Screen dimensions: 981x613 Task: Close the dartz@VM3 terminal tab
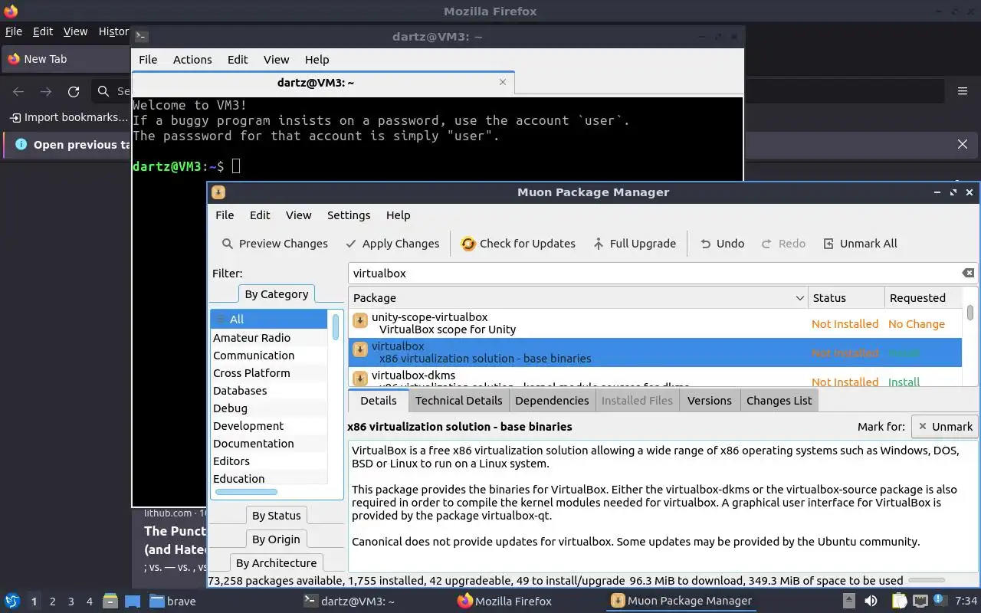[x=503, y=82]
